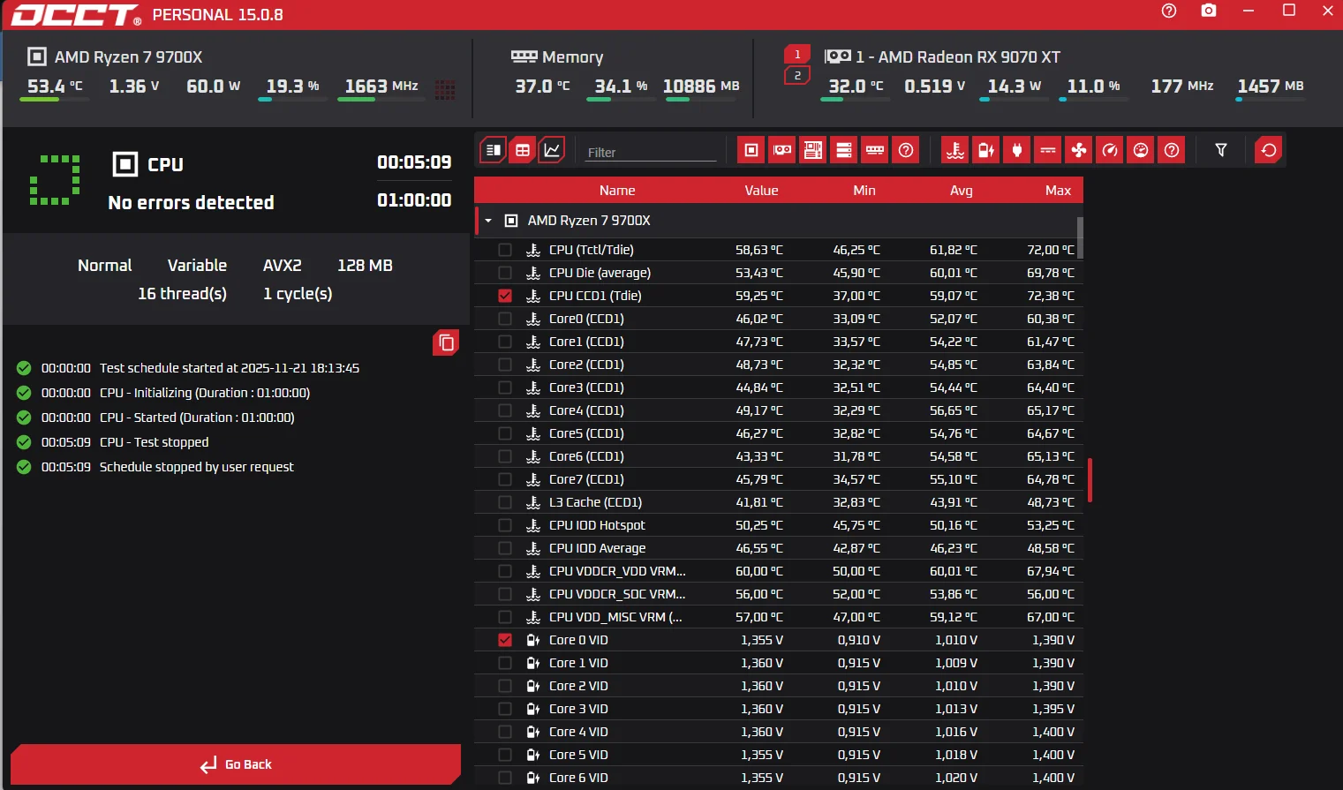
Task: Sort by the Value column header
Action: (x=761, y=191)
